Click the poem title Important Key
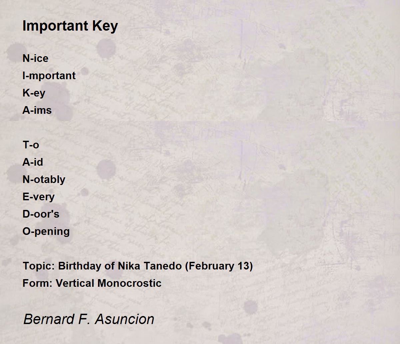The image size is (400, 344). (70, 26)
